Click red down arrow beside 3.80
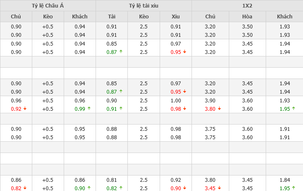Screen dimensions: 303x191 (219, 109)
